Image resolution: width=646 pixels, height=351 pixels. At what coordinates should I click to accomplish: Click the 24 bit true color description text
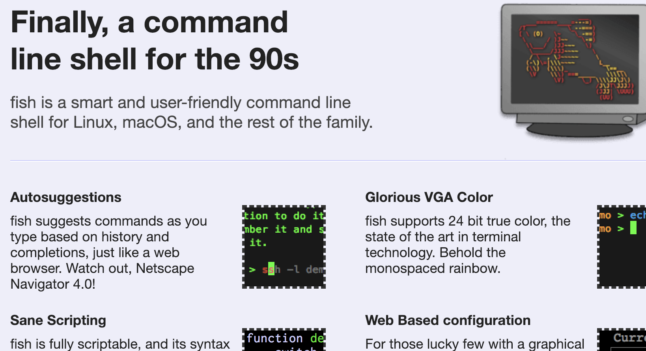(467, 245)
